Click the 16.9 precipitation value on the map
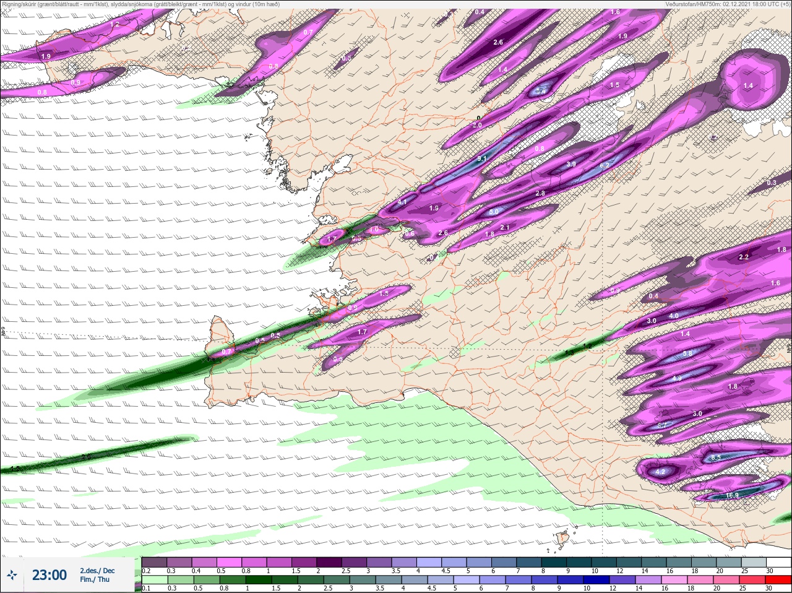The image size is (792, 593). coord(733,495)
